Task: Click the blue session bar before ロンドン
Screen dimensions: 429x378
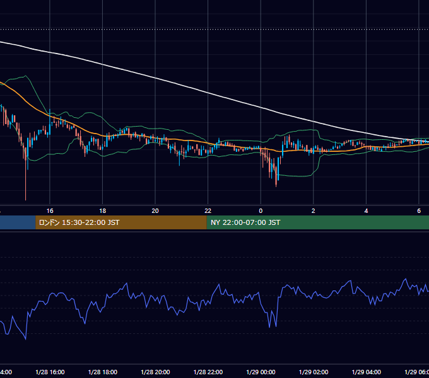Action: [x=18, y=222]
